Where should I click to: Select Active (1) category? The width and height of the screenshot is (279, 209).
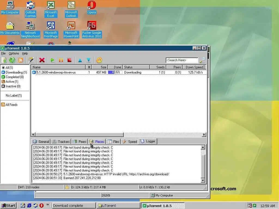pos(10,82)
